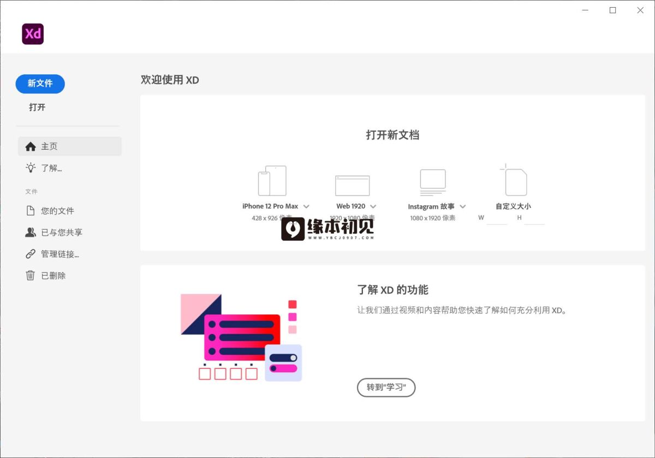Open the 主页 section

tap(70, 146)
